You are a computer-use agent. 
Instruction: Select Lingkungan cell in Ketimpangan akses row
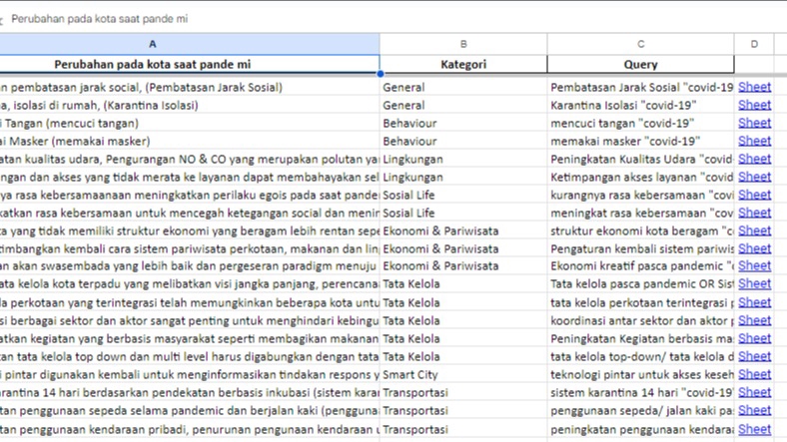[463, 178]
